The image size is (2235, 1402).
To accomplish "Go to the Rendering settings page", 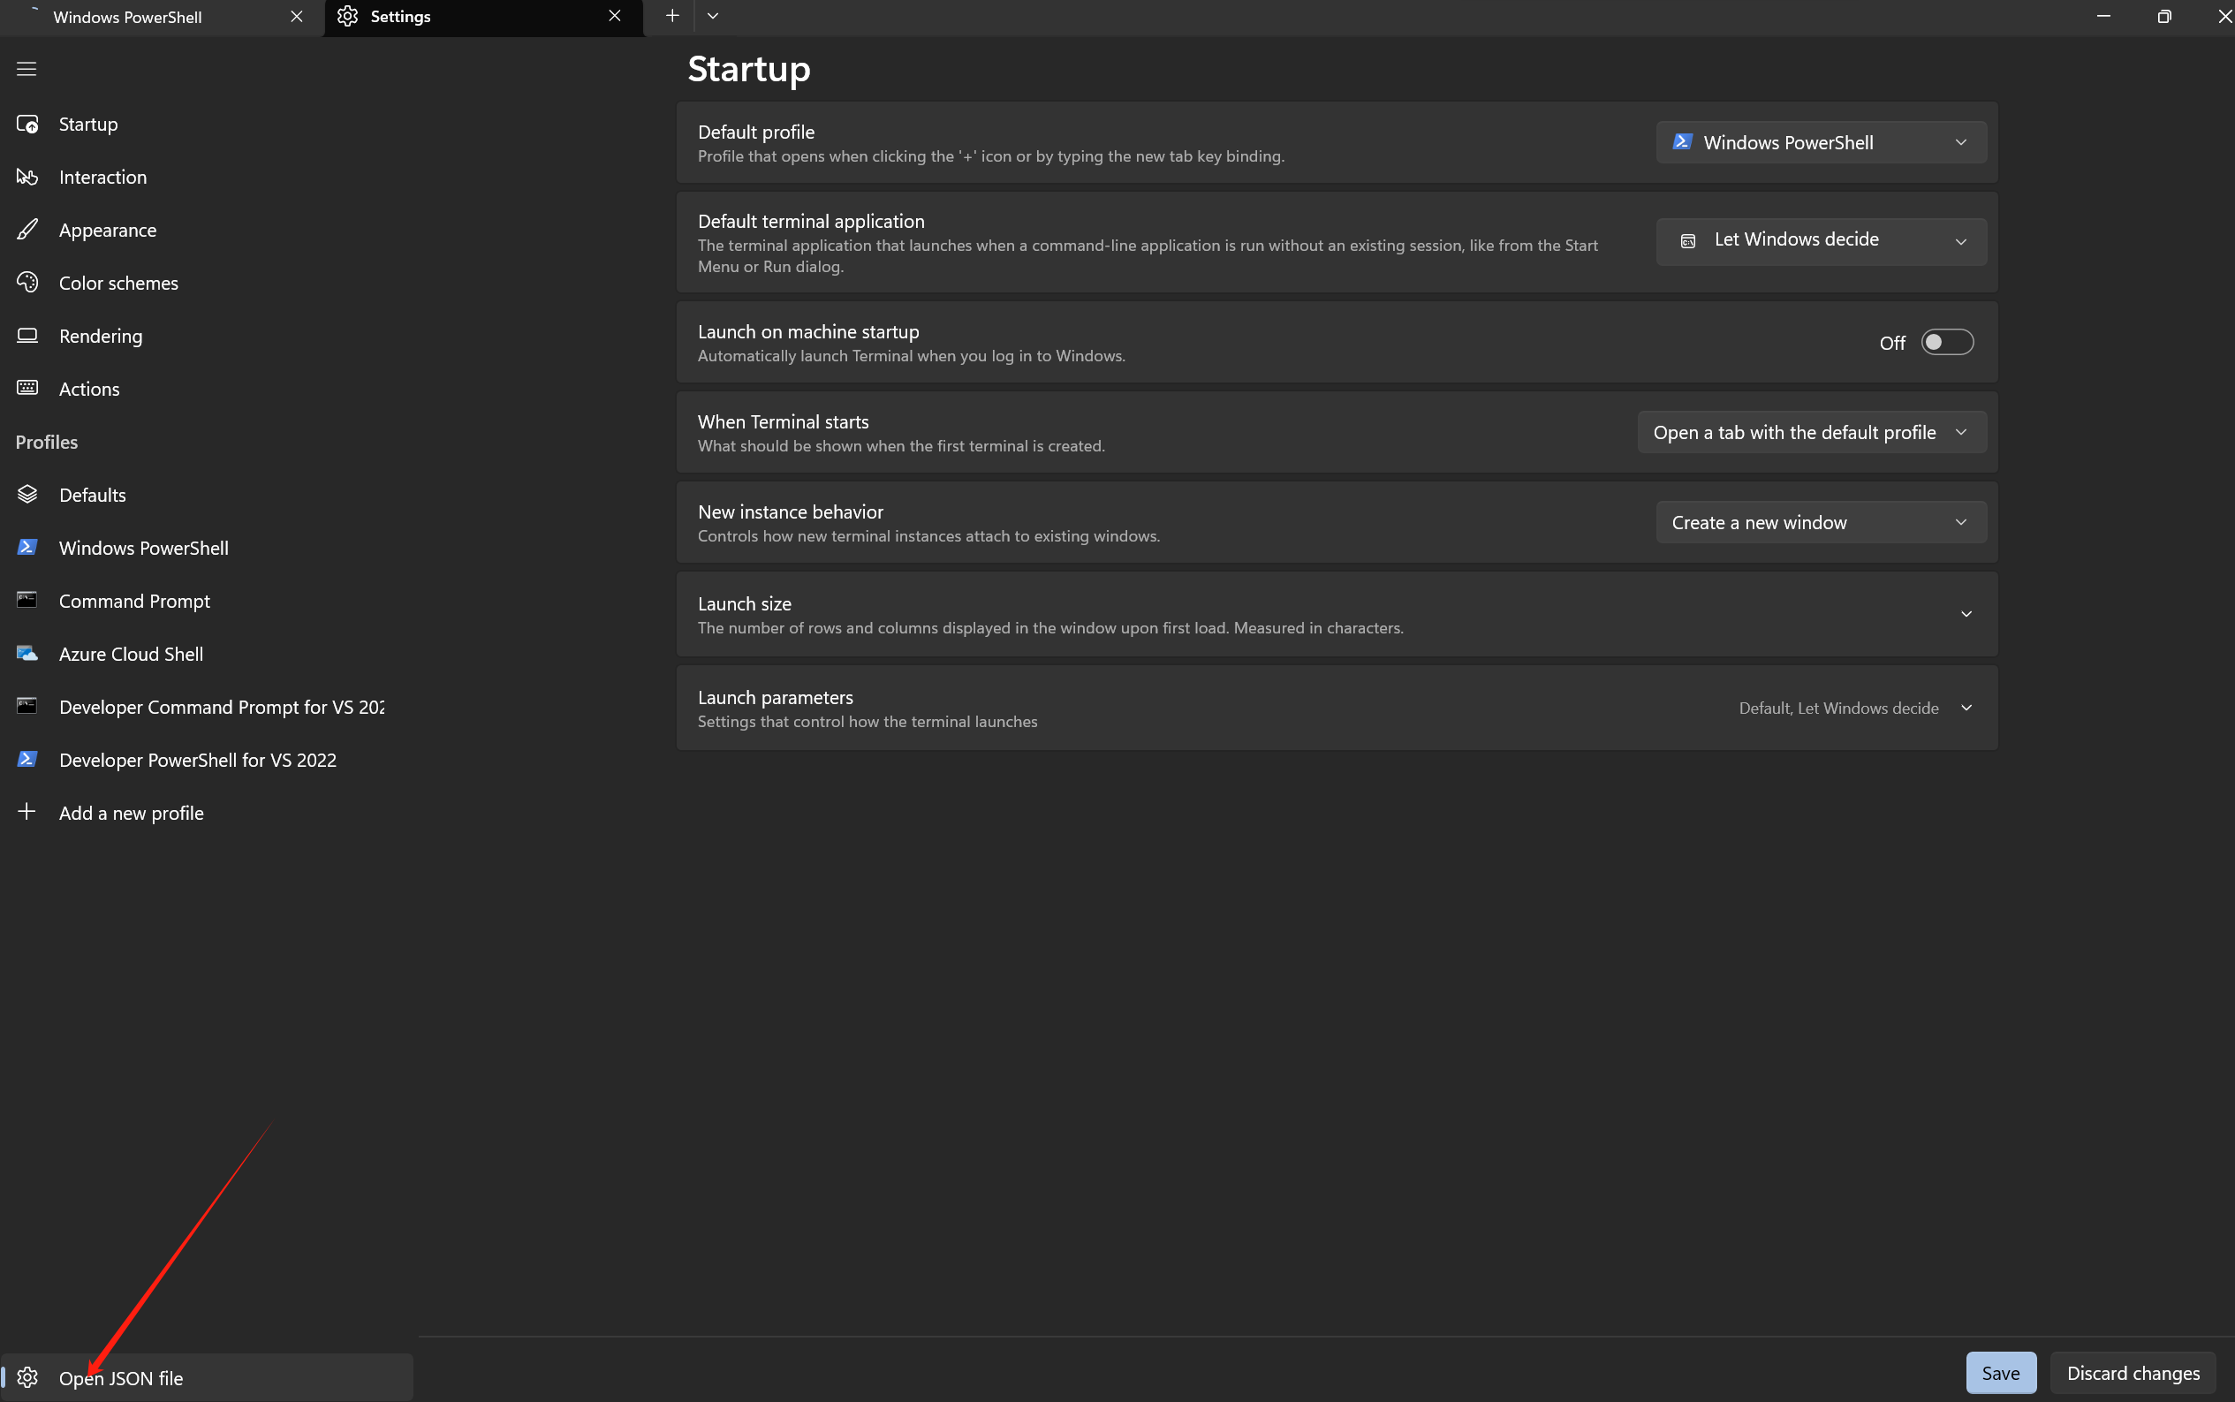I will tap(207, 335).
